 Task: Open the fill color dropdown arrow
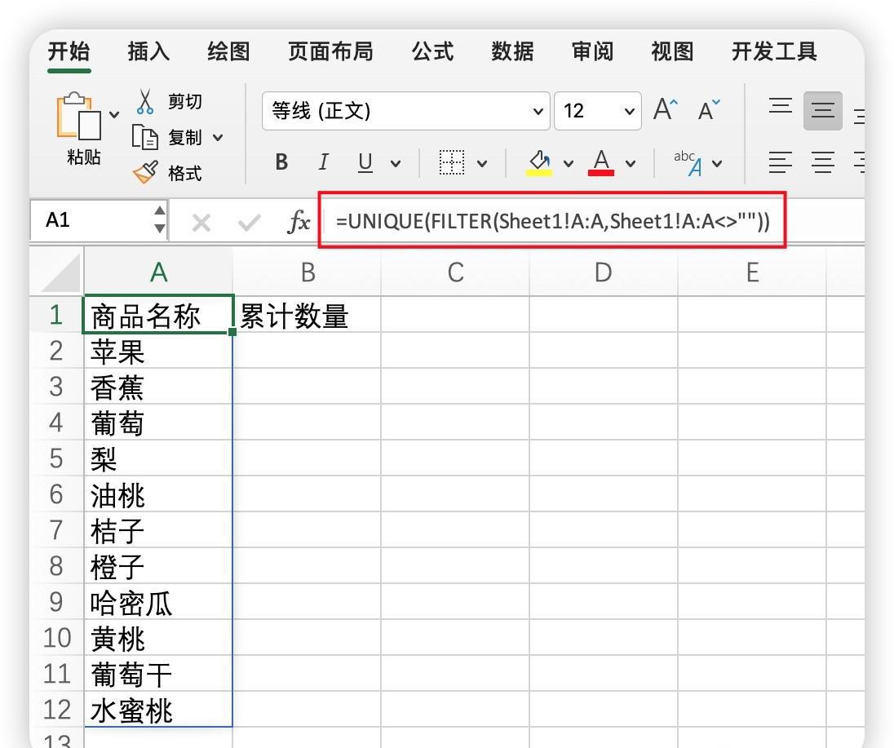click(x=569, y=164)
